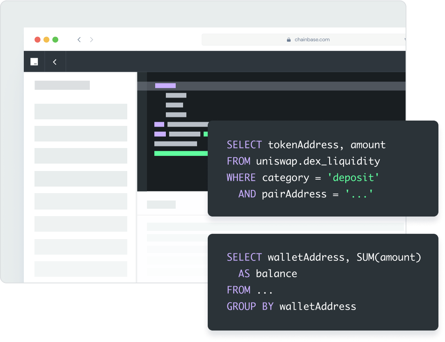Image resolution: width=445 pixels, height=342 pixels.
Task: Click the sidebar header placeholder block
Action: coord(62,85)
